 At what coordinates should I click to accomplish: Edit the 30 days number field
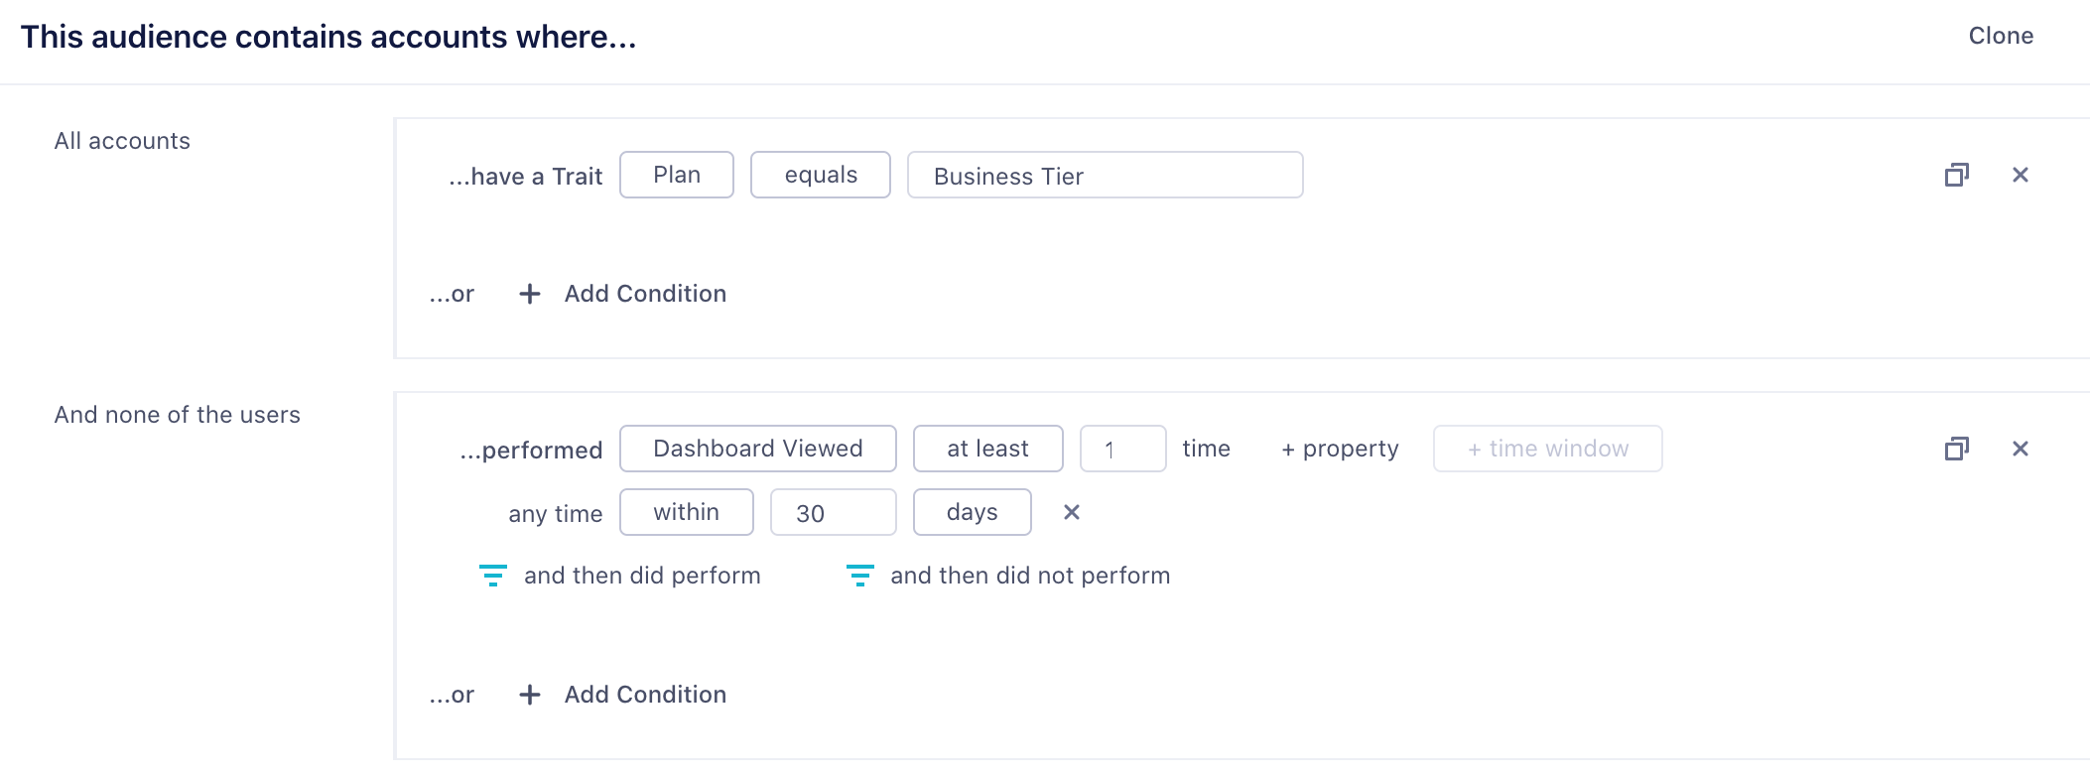[x=833, y=513]
